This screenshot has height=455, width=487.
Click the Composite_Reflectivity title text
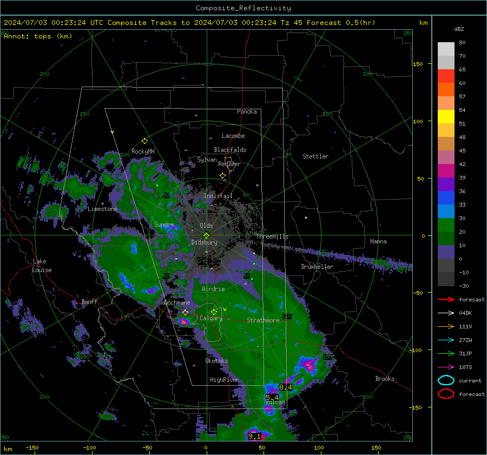(x=243, y=8)
